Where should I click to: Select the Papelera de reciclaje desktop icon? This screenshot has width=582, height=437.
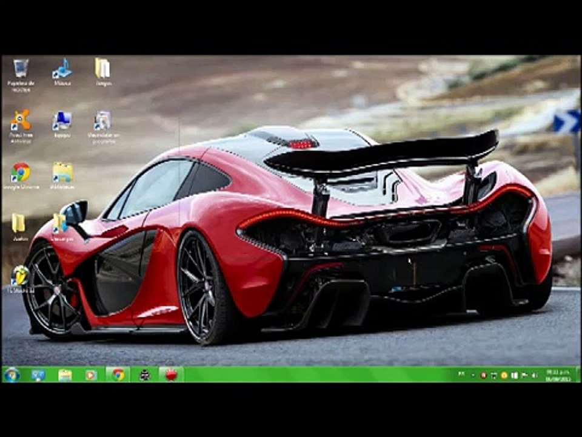(x=21, y=75)
